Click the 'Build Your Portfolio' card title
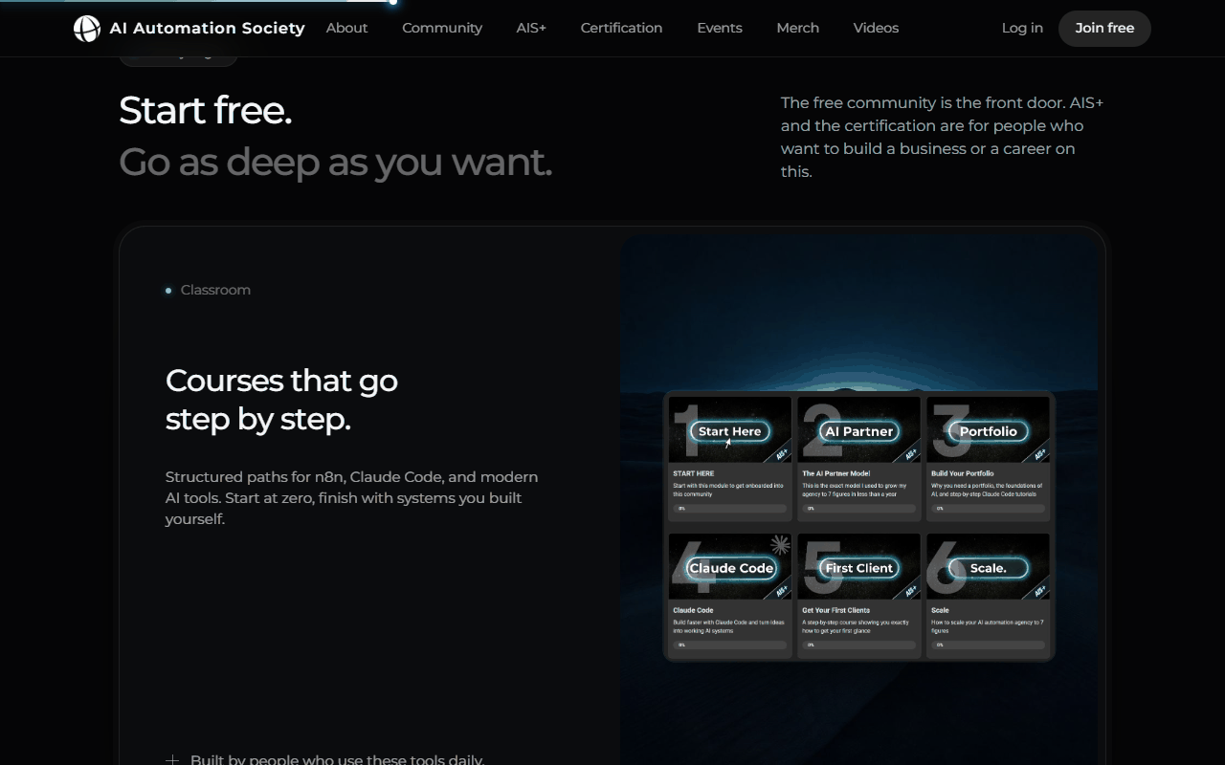Screen dimensions: 1225x765 pos(963,473)
